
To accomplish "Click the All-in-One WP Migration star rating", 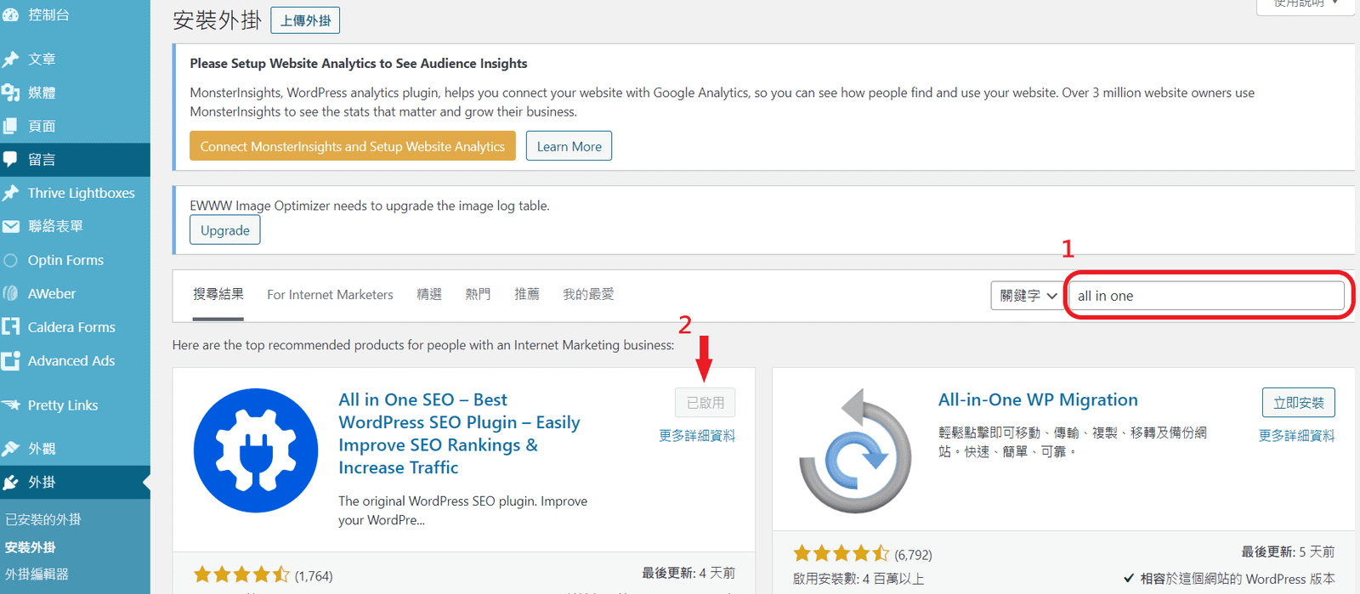I will tap(841, 554).
